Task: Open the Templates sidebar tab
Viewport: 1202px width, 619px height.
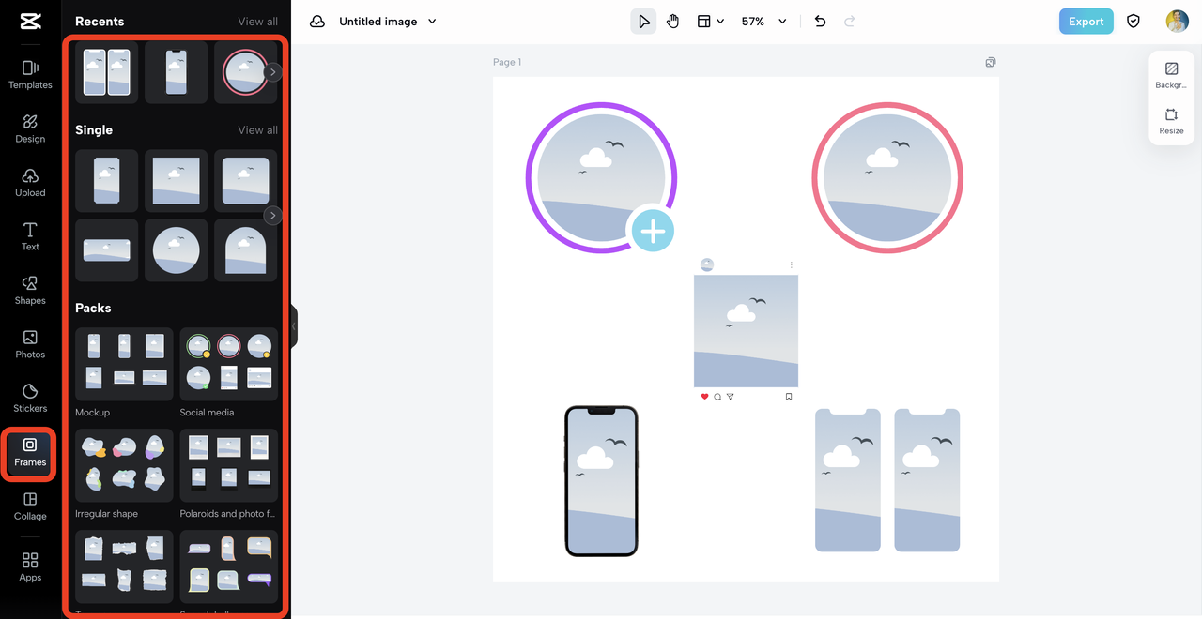Action: (30, 74)
